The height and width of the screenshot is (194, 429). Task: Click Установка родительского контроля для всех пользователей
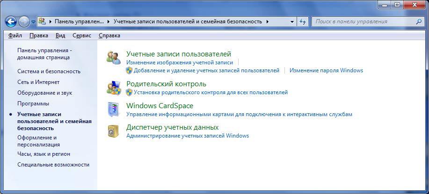211,92
